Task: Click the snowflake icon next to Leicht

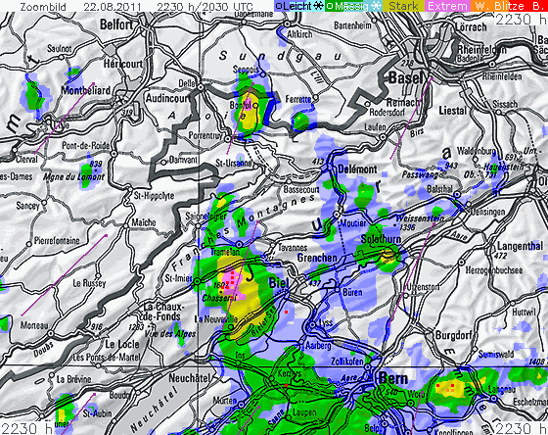Action: [318, 6]
